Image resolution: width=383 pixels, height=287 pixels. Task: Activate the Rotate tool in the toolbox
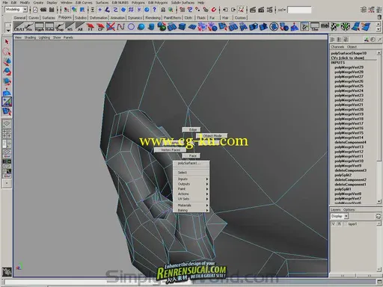click(7, 72)
